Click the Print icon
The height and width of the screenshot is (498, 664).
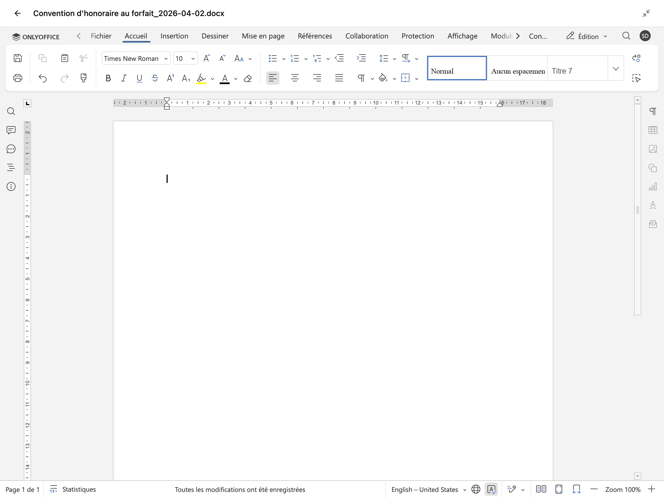(18, 78)
